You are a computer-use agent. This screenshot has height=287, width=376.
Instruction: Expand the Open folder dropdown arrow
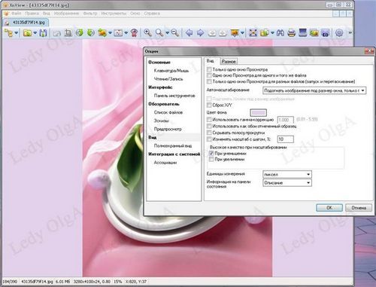pyautogui.click(x=35, y=33)
